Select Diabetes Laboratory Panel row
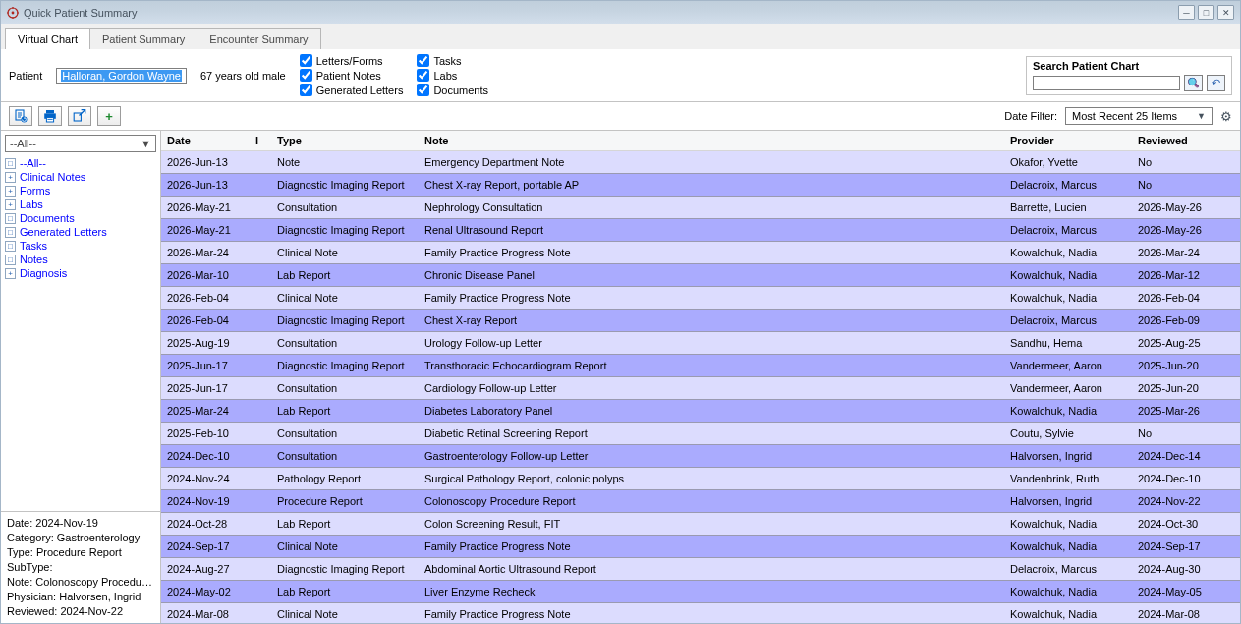1241x624 pixels. pyautogui.click(x=701, y=411)
